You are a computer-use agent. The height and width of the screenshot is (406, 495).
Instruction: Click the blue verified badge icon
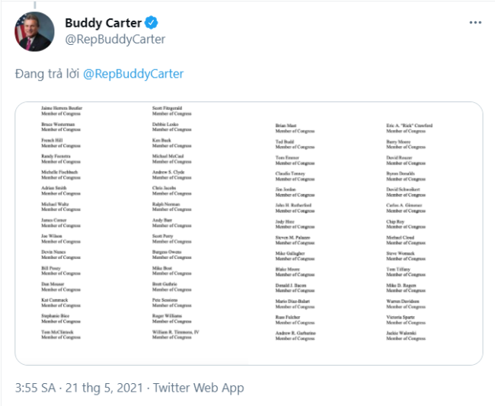click(152, 23)
